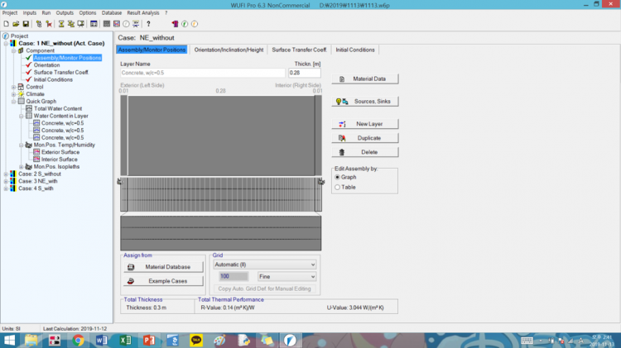Expand the Case 2 S_without tree node

pos(5,174)
